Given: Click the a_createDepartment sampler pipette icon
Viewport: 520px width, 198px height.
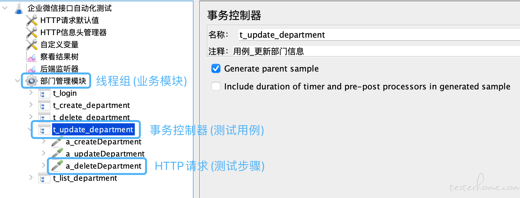Looking at the screenshot, I should pyautogui.click(x=57, y=141).
